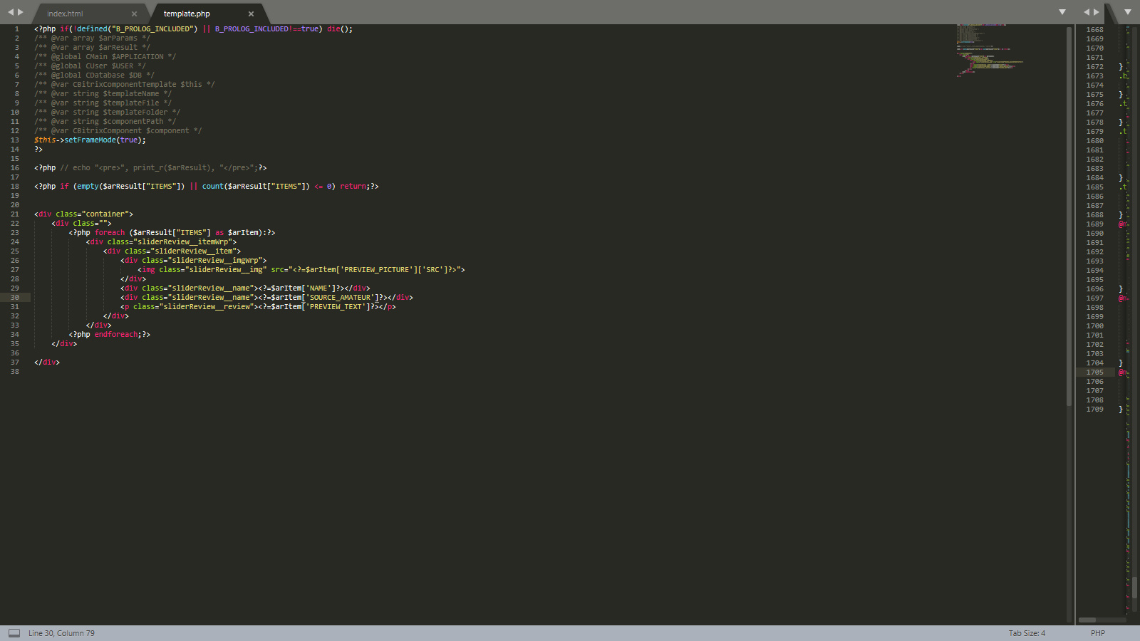Click the 'endforeach;' keyword
This screenshot has width=1140, height=641.
pos(118,335)
